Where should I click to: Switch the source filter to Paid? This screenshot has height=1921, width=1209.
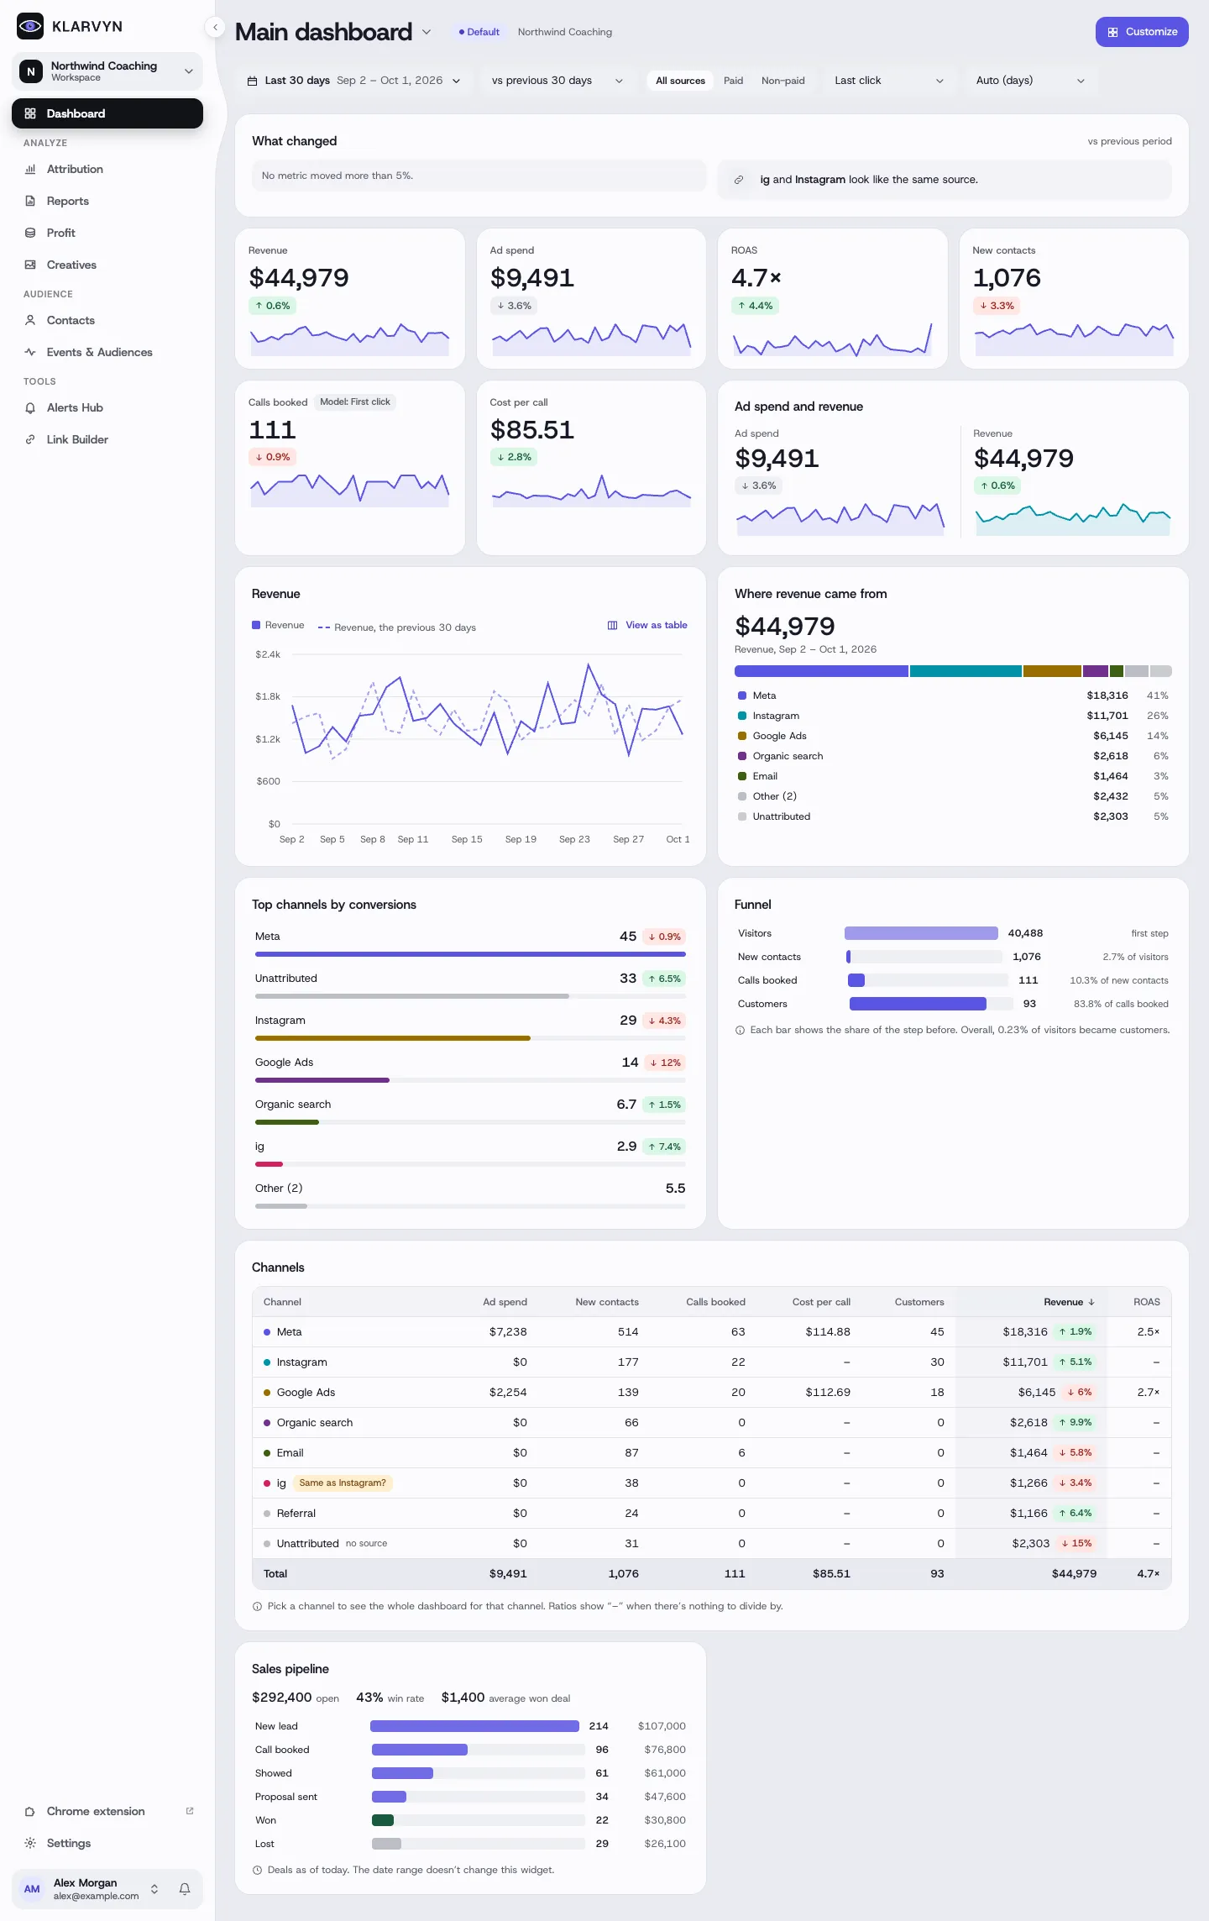click(x=733, y=81)
